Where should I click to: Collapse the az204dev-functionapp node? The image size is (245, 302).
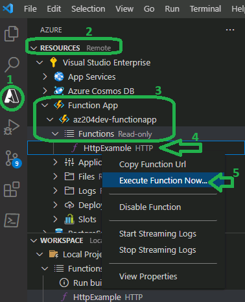tap(50, 119)
